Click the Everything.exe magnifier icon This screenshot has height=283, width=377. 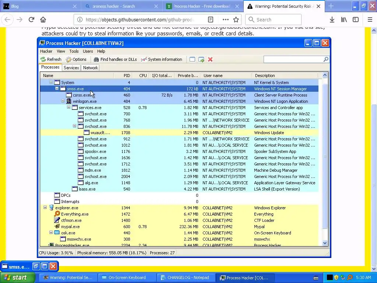(x=57, y=214)
